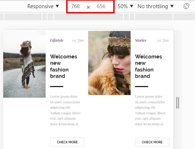The height and width of the screenshot is (149, 195).
Task: Open the Lifestyle category link
Action: 57,40
